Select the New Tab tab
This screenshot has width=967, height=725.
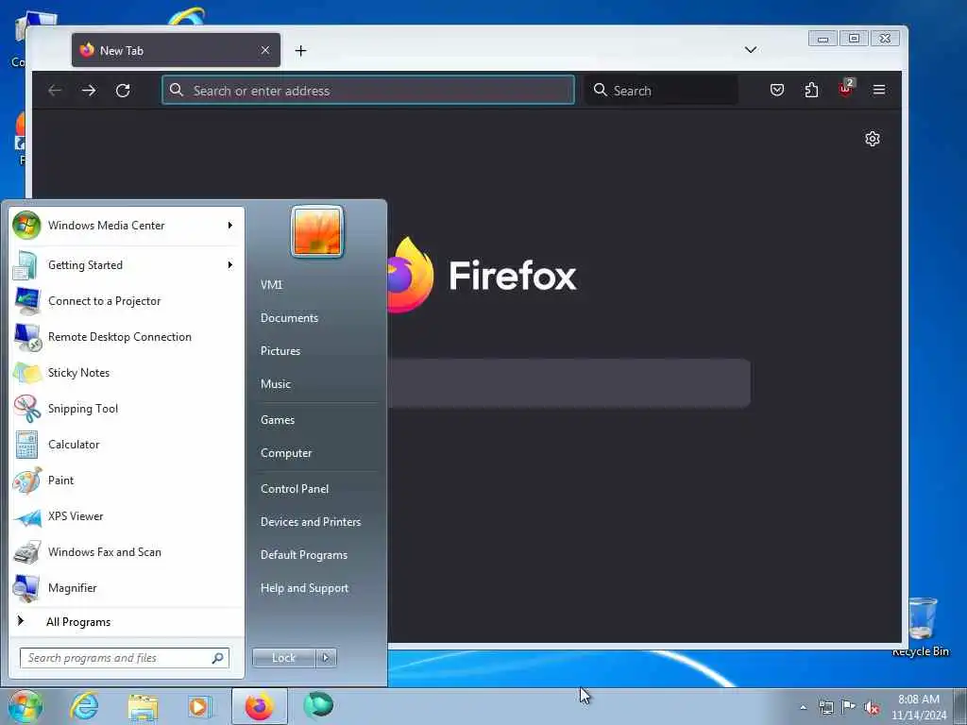(176, 50)
